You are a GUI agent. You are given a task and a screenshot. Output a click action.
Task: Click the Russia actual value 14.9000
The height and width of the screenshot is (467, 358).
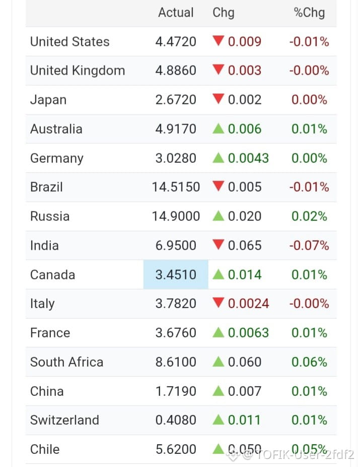(176, 216)
